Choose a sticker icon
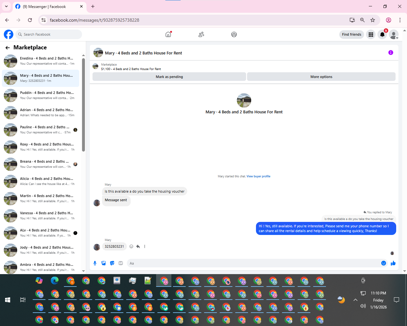Viewport: 407px width, 326px height. coord(112,263)
